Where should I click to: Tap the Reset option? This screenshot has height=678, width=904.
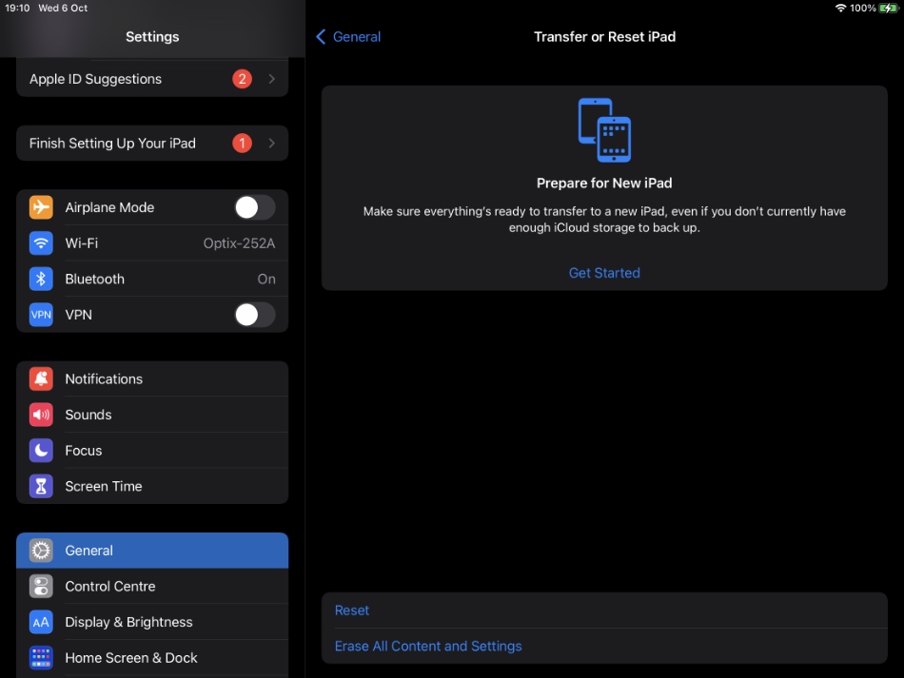tap(604, 610)
